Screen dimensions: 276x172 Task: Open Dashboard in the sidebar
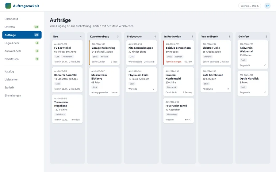(22, 19)
